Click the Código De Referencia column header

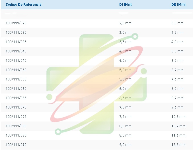pos(24,5)
